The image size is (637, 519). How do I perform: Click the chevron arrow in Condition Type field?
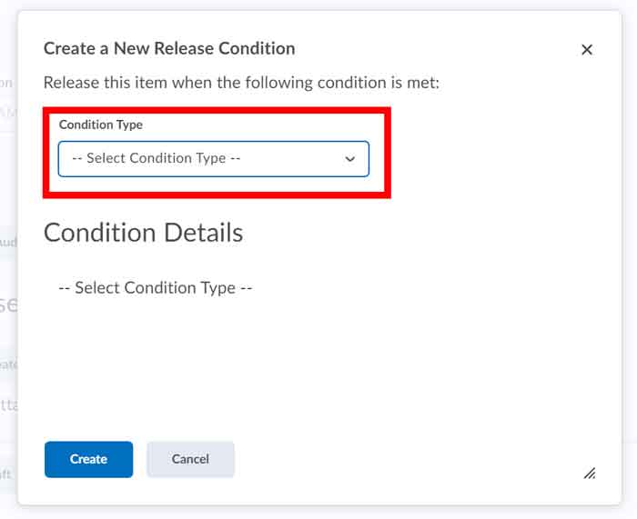pos(350,159)
